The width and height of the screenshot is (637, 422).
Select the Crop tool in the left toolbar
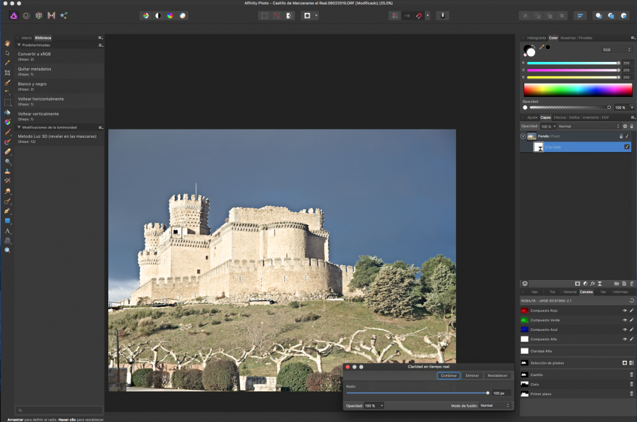8,73
